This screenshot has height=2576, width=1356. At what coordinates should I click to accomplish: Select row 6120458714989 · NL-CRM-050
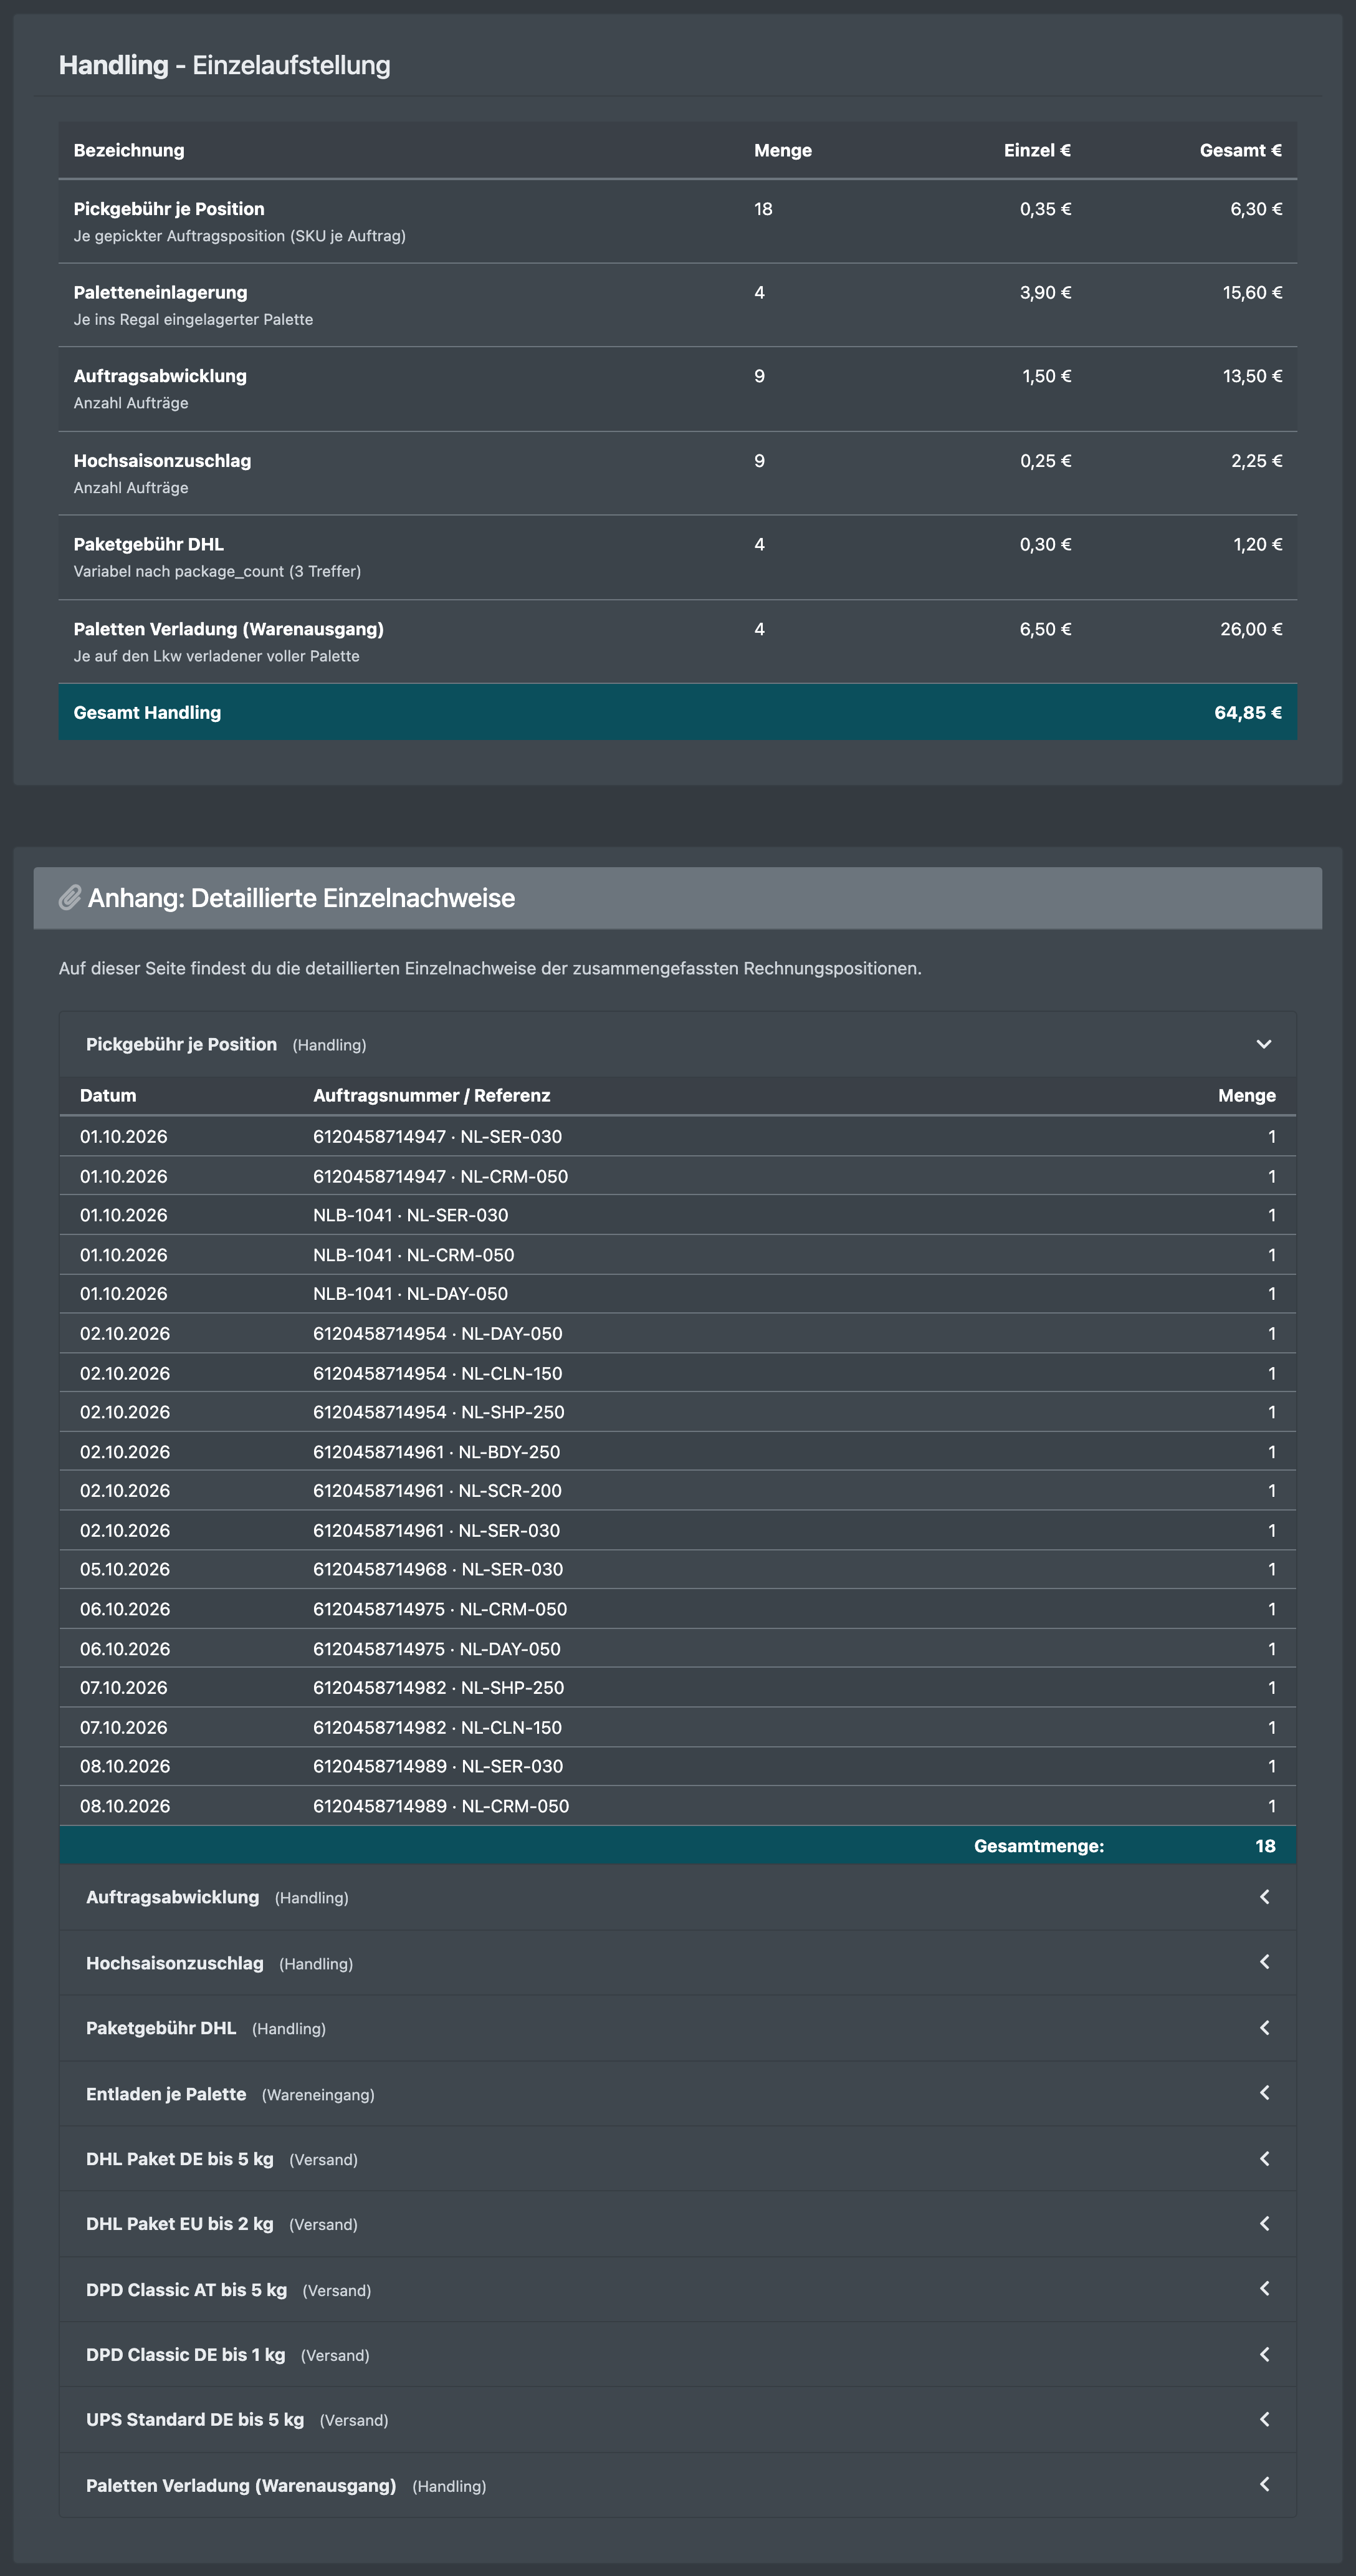click(677, 1806)
